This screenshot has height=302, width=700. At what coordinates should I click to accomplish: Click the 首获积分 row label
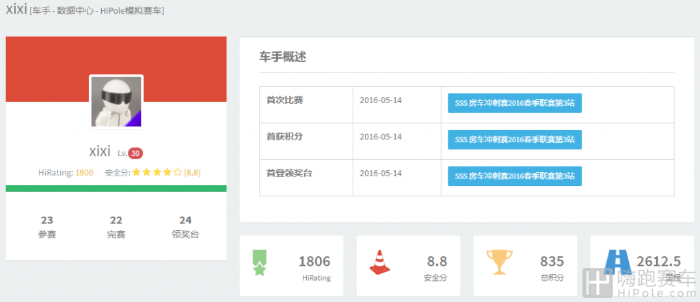pos(284,137)
